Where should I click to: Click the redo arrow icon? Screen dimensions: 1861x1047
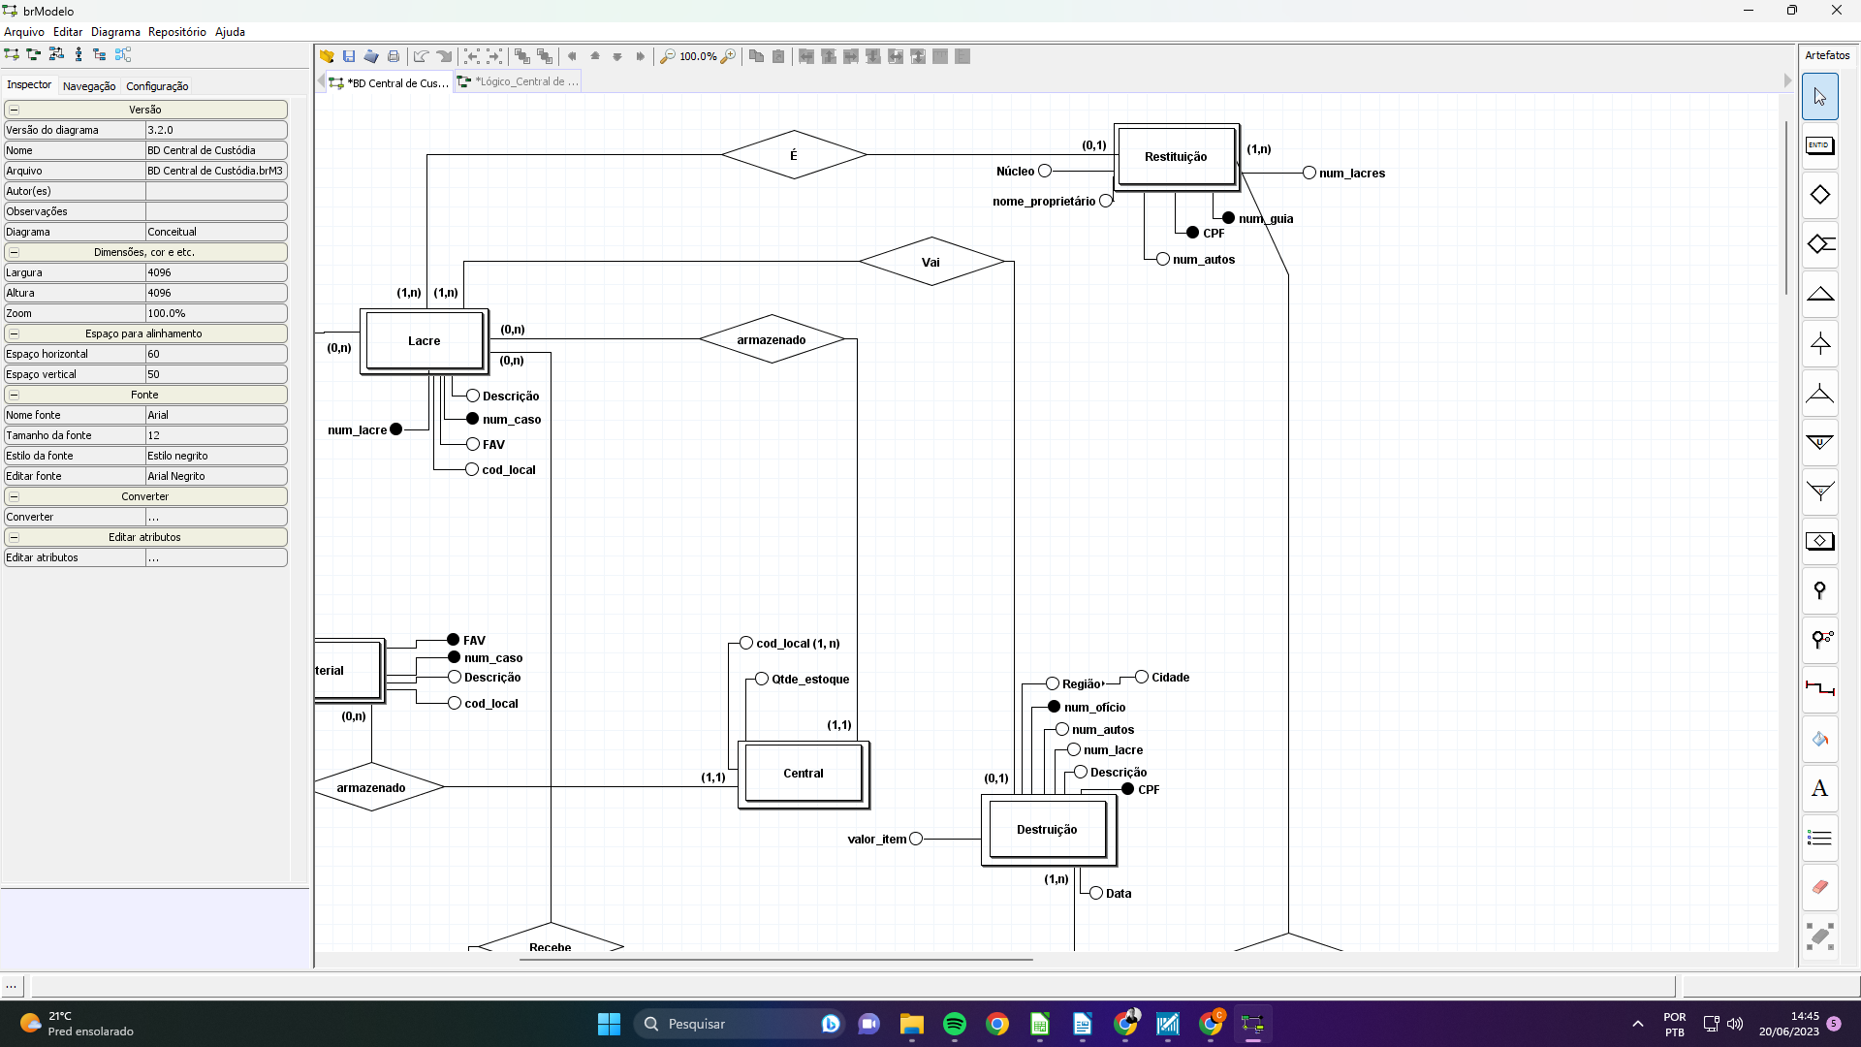tap(444, 56)
